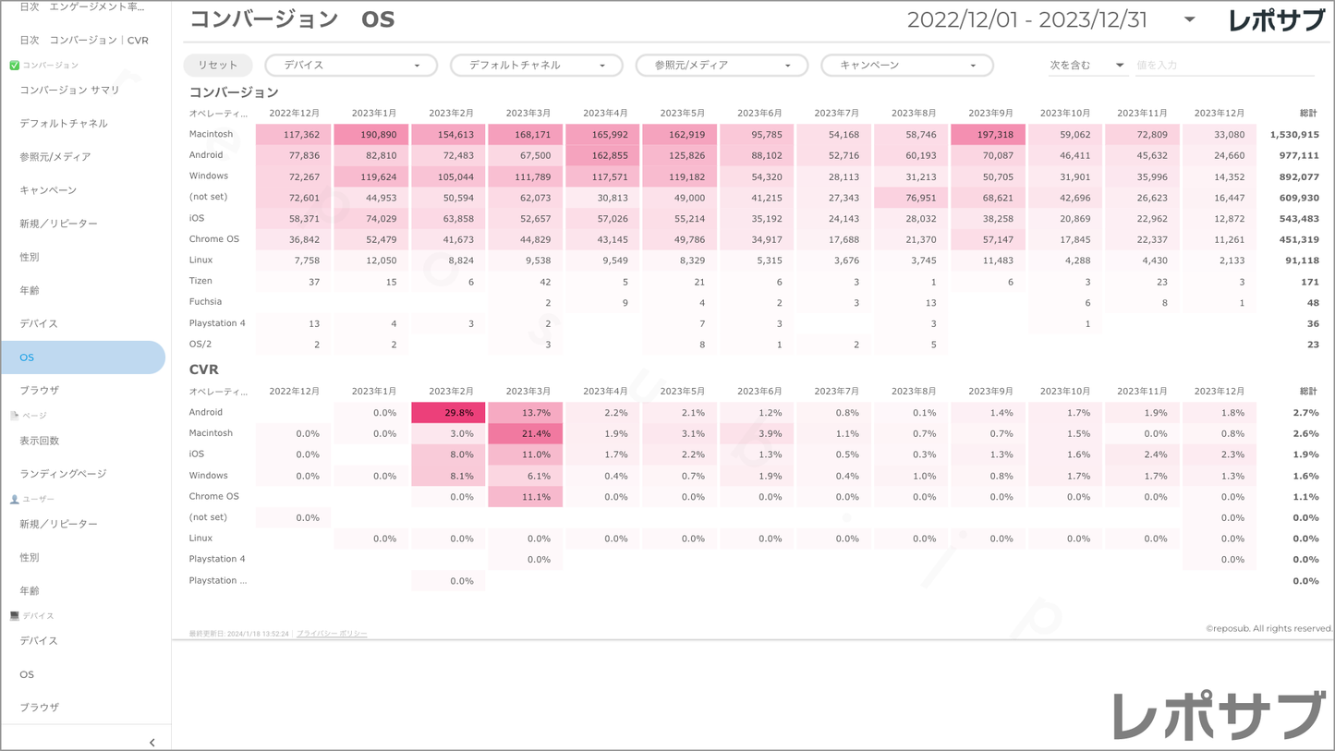Screen dimensions: 1335x751
Task: Click the レポサブ logo in the header
Action: pos(1276,20)
